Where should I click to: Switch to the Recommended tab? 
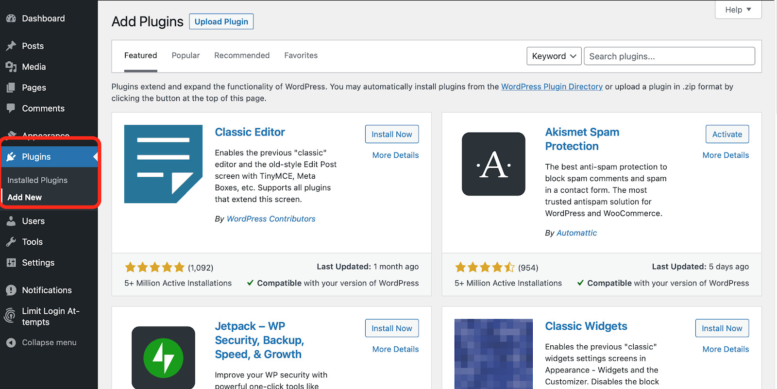coord(242,55)
